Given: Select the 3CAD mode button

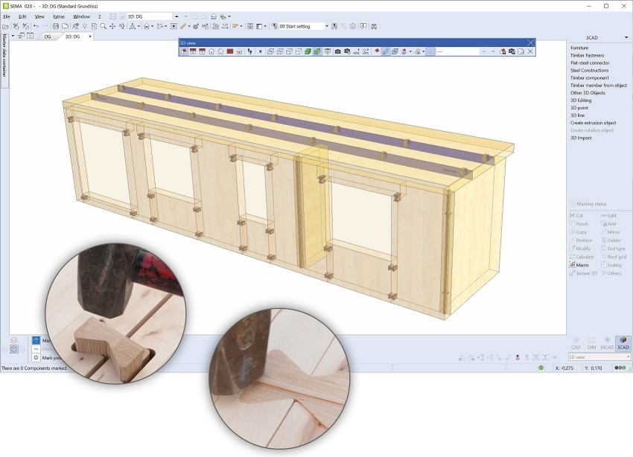Looking at the screenshot, I should point(623,343).
